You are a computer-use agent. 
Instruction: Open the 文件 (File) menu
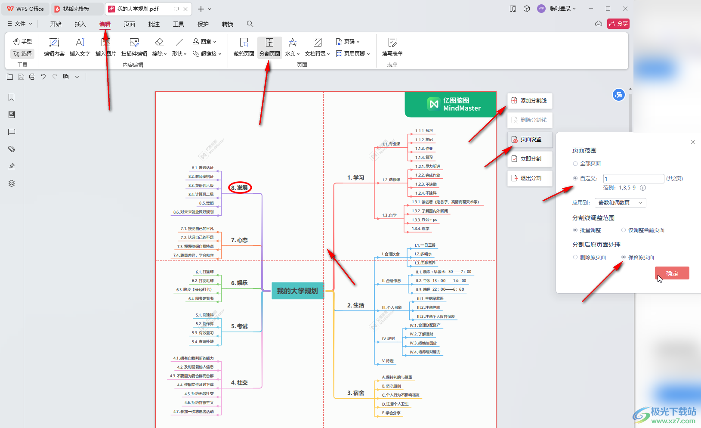pos(20,24)
